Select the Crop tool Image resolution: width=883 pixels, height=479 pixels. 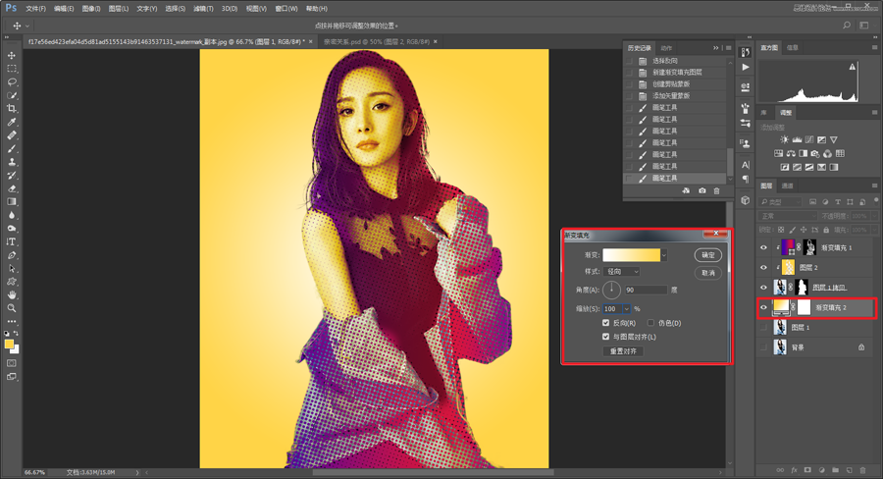pyautogui.click(x=12, y=109)
